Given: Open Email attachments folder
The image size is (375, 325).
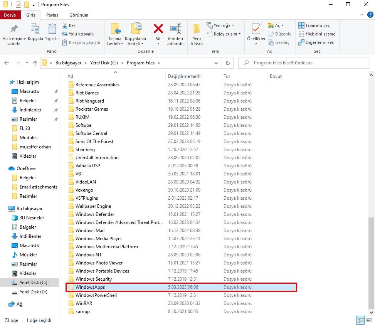Looking at the screenshot, I should click(x=38, y=187).
